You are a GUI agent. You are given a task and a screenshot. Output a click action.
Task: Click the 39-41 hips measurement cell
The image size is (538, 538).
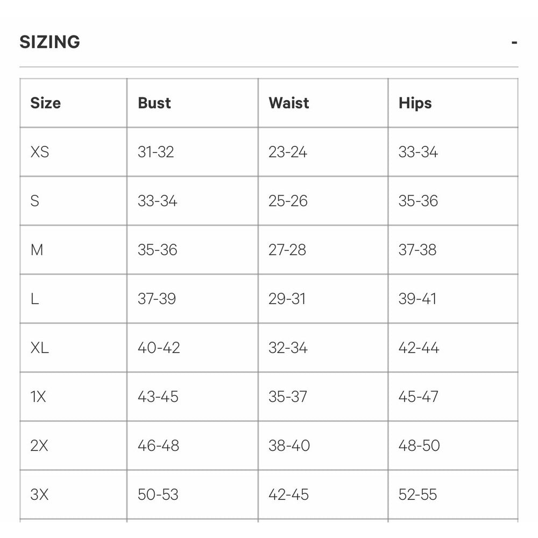tap(418, 299)
